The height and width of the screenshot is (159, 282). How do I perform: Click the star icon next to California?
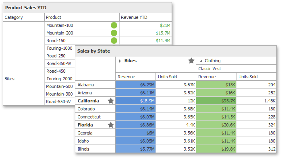pos(111,101)
